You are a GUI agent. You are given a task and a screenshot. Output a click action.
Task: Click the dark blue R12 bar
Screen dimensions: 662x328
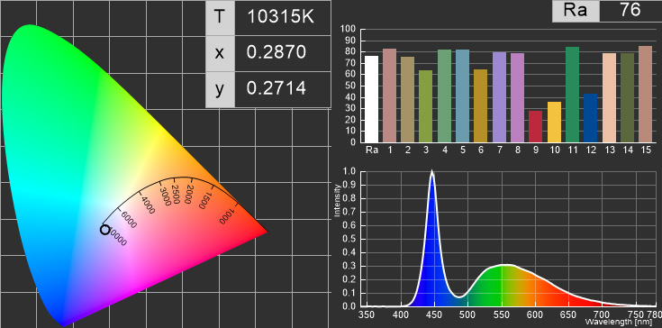pyautogui.click(x=591, y=118)
